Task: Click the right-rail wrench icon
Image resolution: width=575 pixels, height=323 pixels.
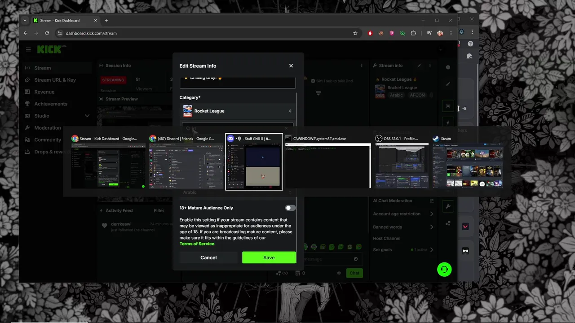Action: [x=448, y=206]
